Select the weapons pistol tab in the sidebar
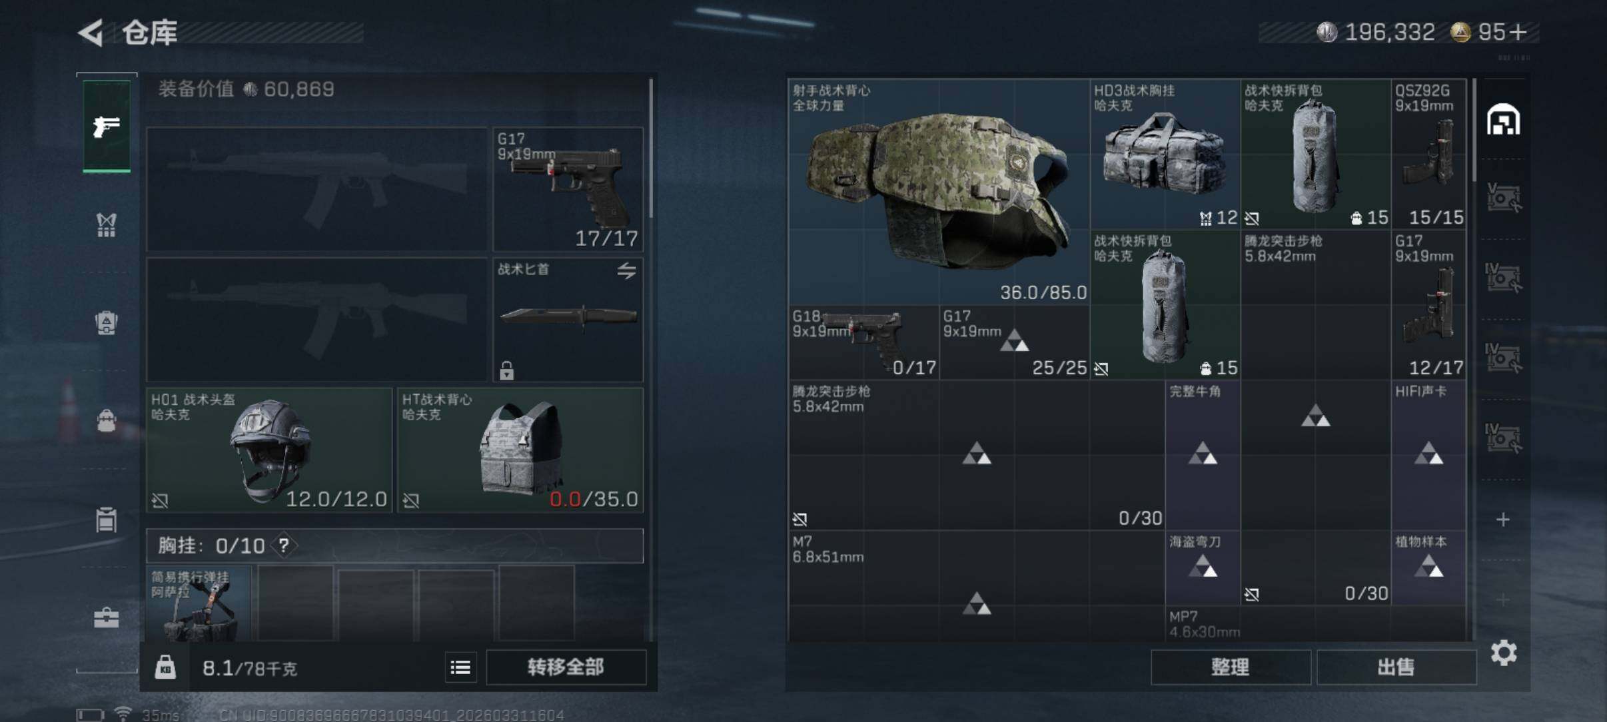The width and height of the screenshot is (1607, 722). (107, 126)
